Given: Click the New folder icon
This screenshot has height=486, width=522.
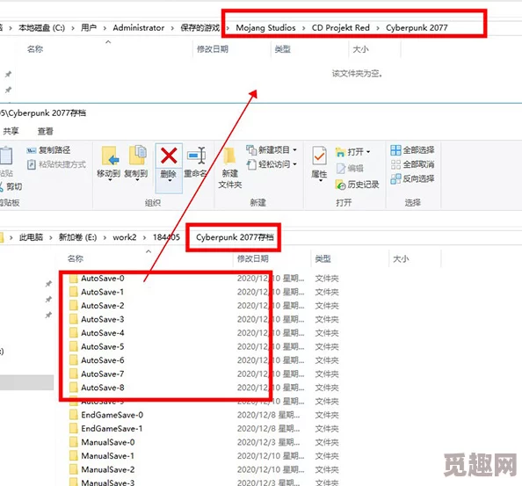Looking at the screenshot, I should [229, 156].
